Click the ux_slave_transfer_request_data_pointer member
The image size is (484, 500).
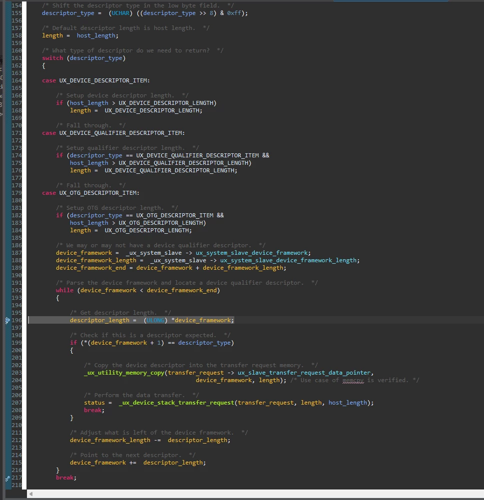304,373
